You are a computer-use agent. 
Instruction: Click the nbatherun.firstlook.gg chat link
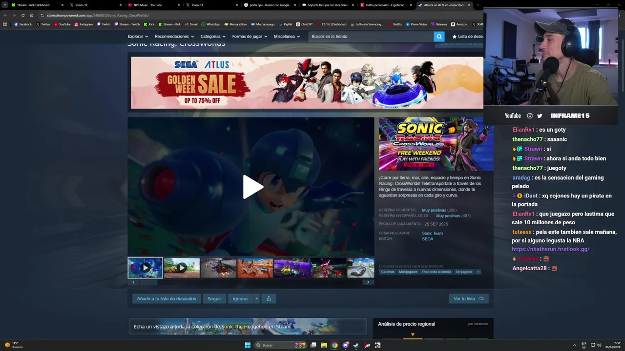[550, 249]
